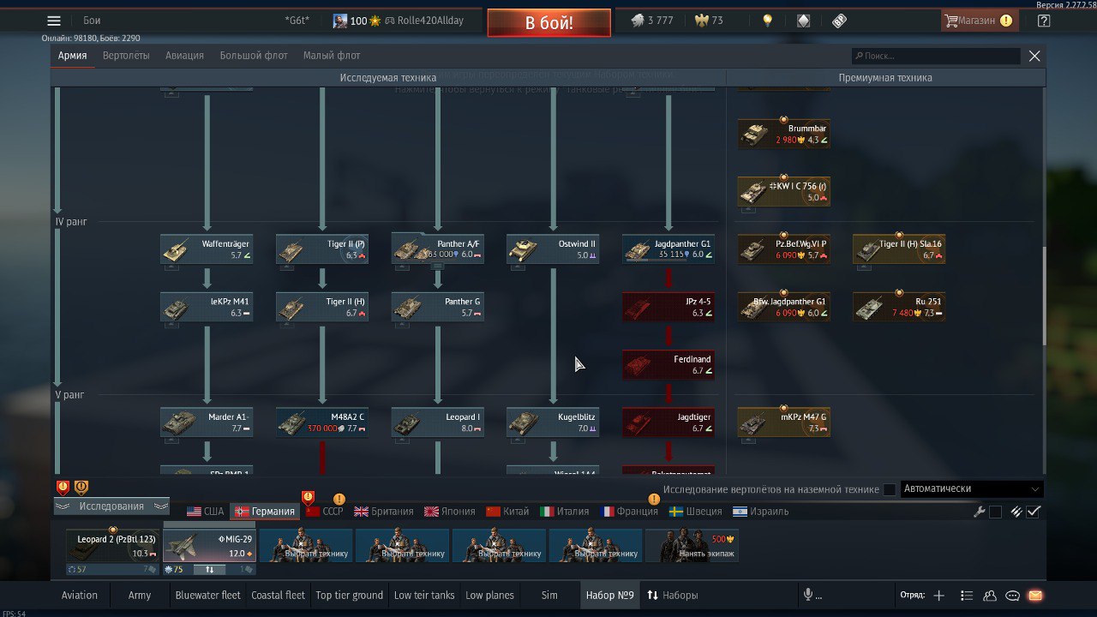Click Нанять экипаж to hire crew
The width and height of the screenshot is (1097, 617).
coord(692,546)
